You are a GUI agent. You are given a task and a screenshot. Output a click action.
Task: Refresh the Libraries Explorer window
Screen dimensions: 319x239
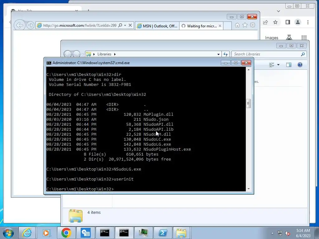coord(226,54)
